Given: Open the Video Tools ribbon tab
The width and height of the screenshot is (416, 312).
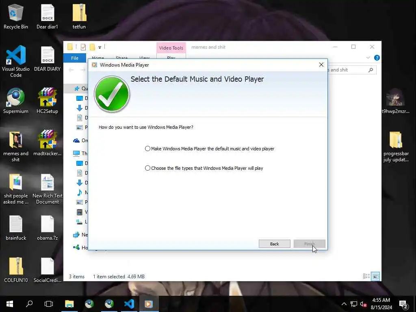Looking at the screenshot, I should pos(171,48).
